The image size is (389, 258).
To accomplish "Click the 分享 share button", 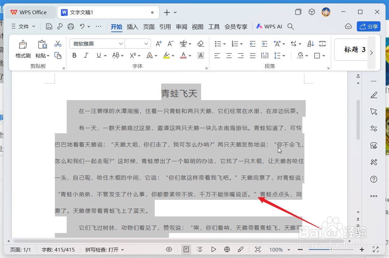I will point(369,26).
